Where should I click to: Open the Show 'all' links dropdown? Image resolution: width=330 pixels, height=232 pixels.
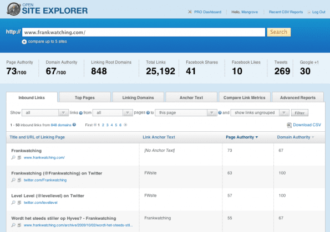45,113
